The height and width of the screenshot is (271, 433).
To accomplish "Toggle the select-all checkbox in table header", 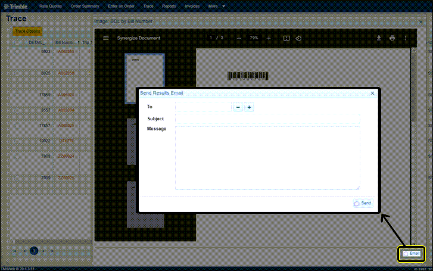I will 17,43.
